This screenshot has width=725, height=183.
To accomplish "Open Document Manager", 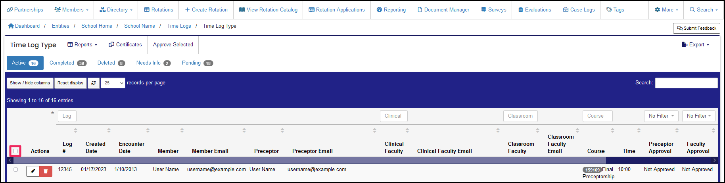I will (443, 10).
